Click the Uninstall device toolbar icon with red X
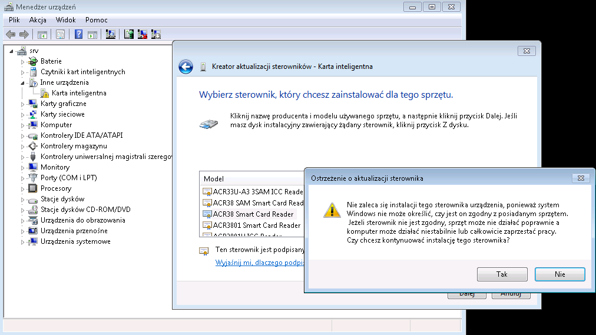 [x=143, y=35]
